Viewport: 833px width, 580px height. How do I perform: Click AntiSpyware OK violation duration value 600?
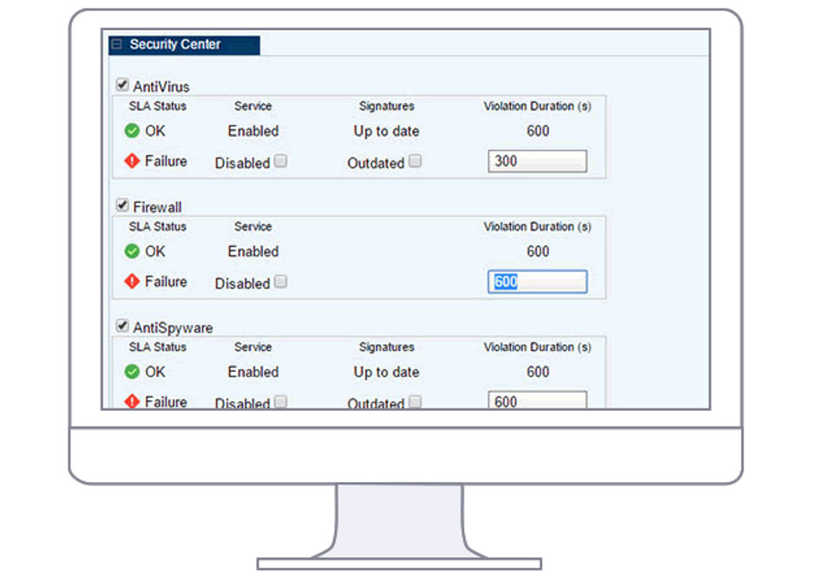click(538, 371)
